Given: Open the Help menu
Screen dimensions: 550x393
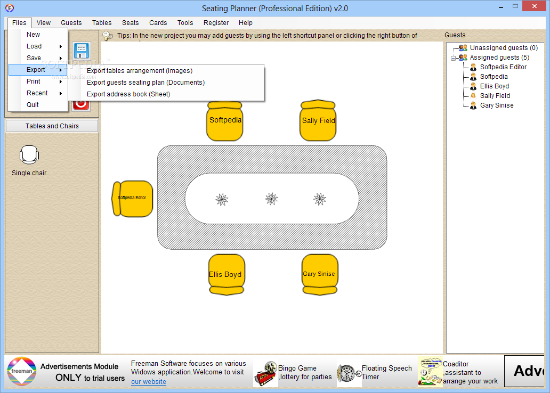Looking at the screenshot, I should 246,23.
